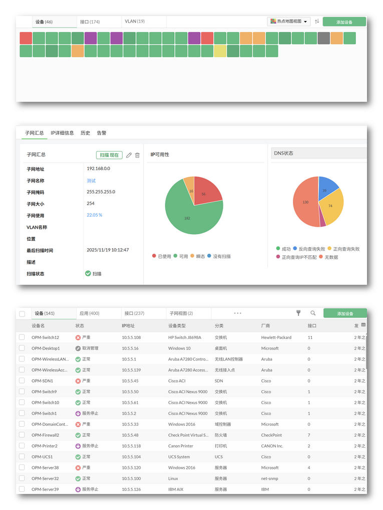Click the critical status icon for OPM-DomainCont

78,424
